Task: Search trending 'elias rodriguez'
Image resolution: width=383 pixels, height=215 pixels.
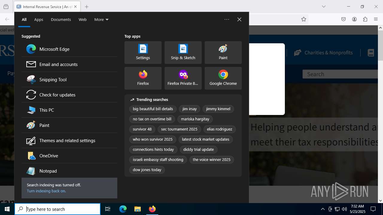Action: coord(220,129)
